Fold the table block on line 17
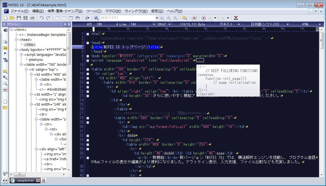The width and height of the screenshot is (326, 186). [x=88, y=69]
